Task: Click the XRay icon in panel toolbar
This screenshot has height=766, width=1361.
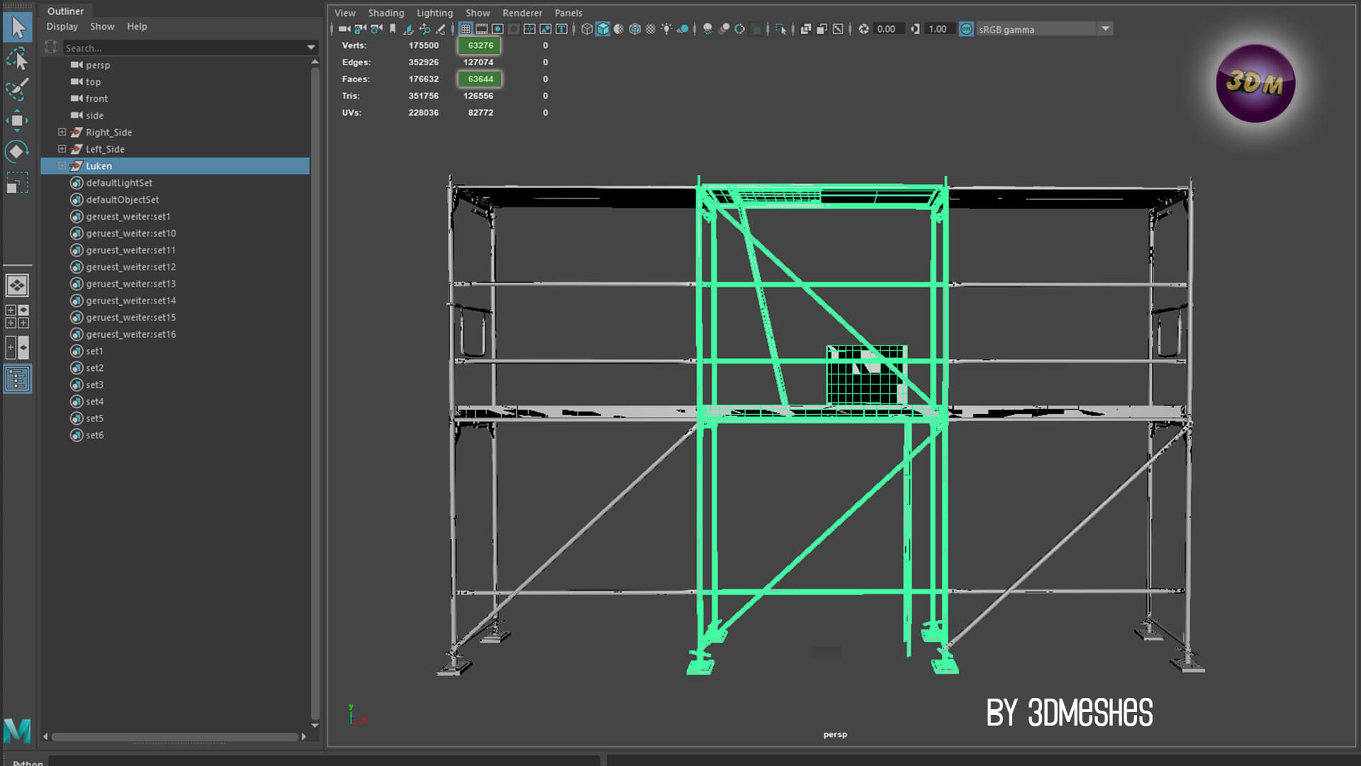Action: click(x=806, y=29)
